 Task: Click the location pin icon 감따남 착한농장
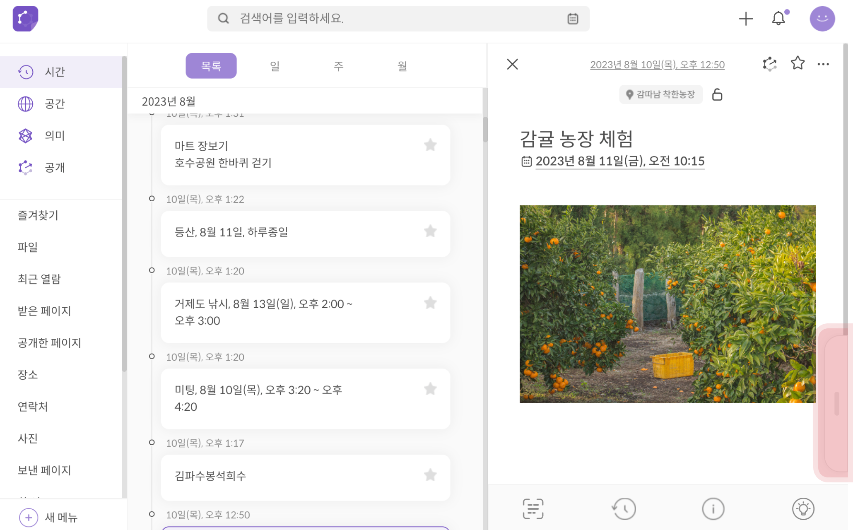pyautogui.click(x=629, y=95)
